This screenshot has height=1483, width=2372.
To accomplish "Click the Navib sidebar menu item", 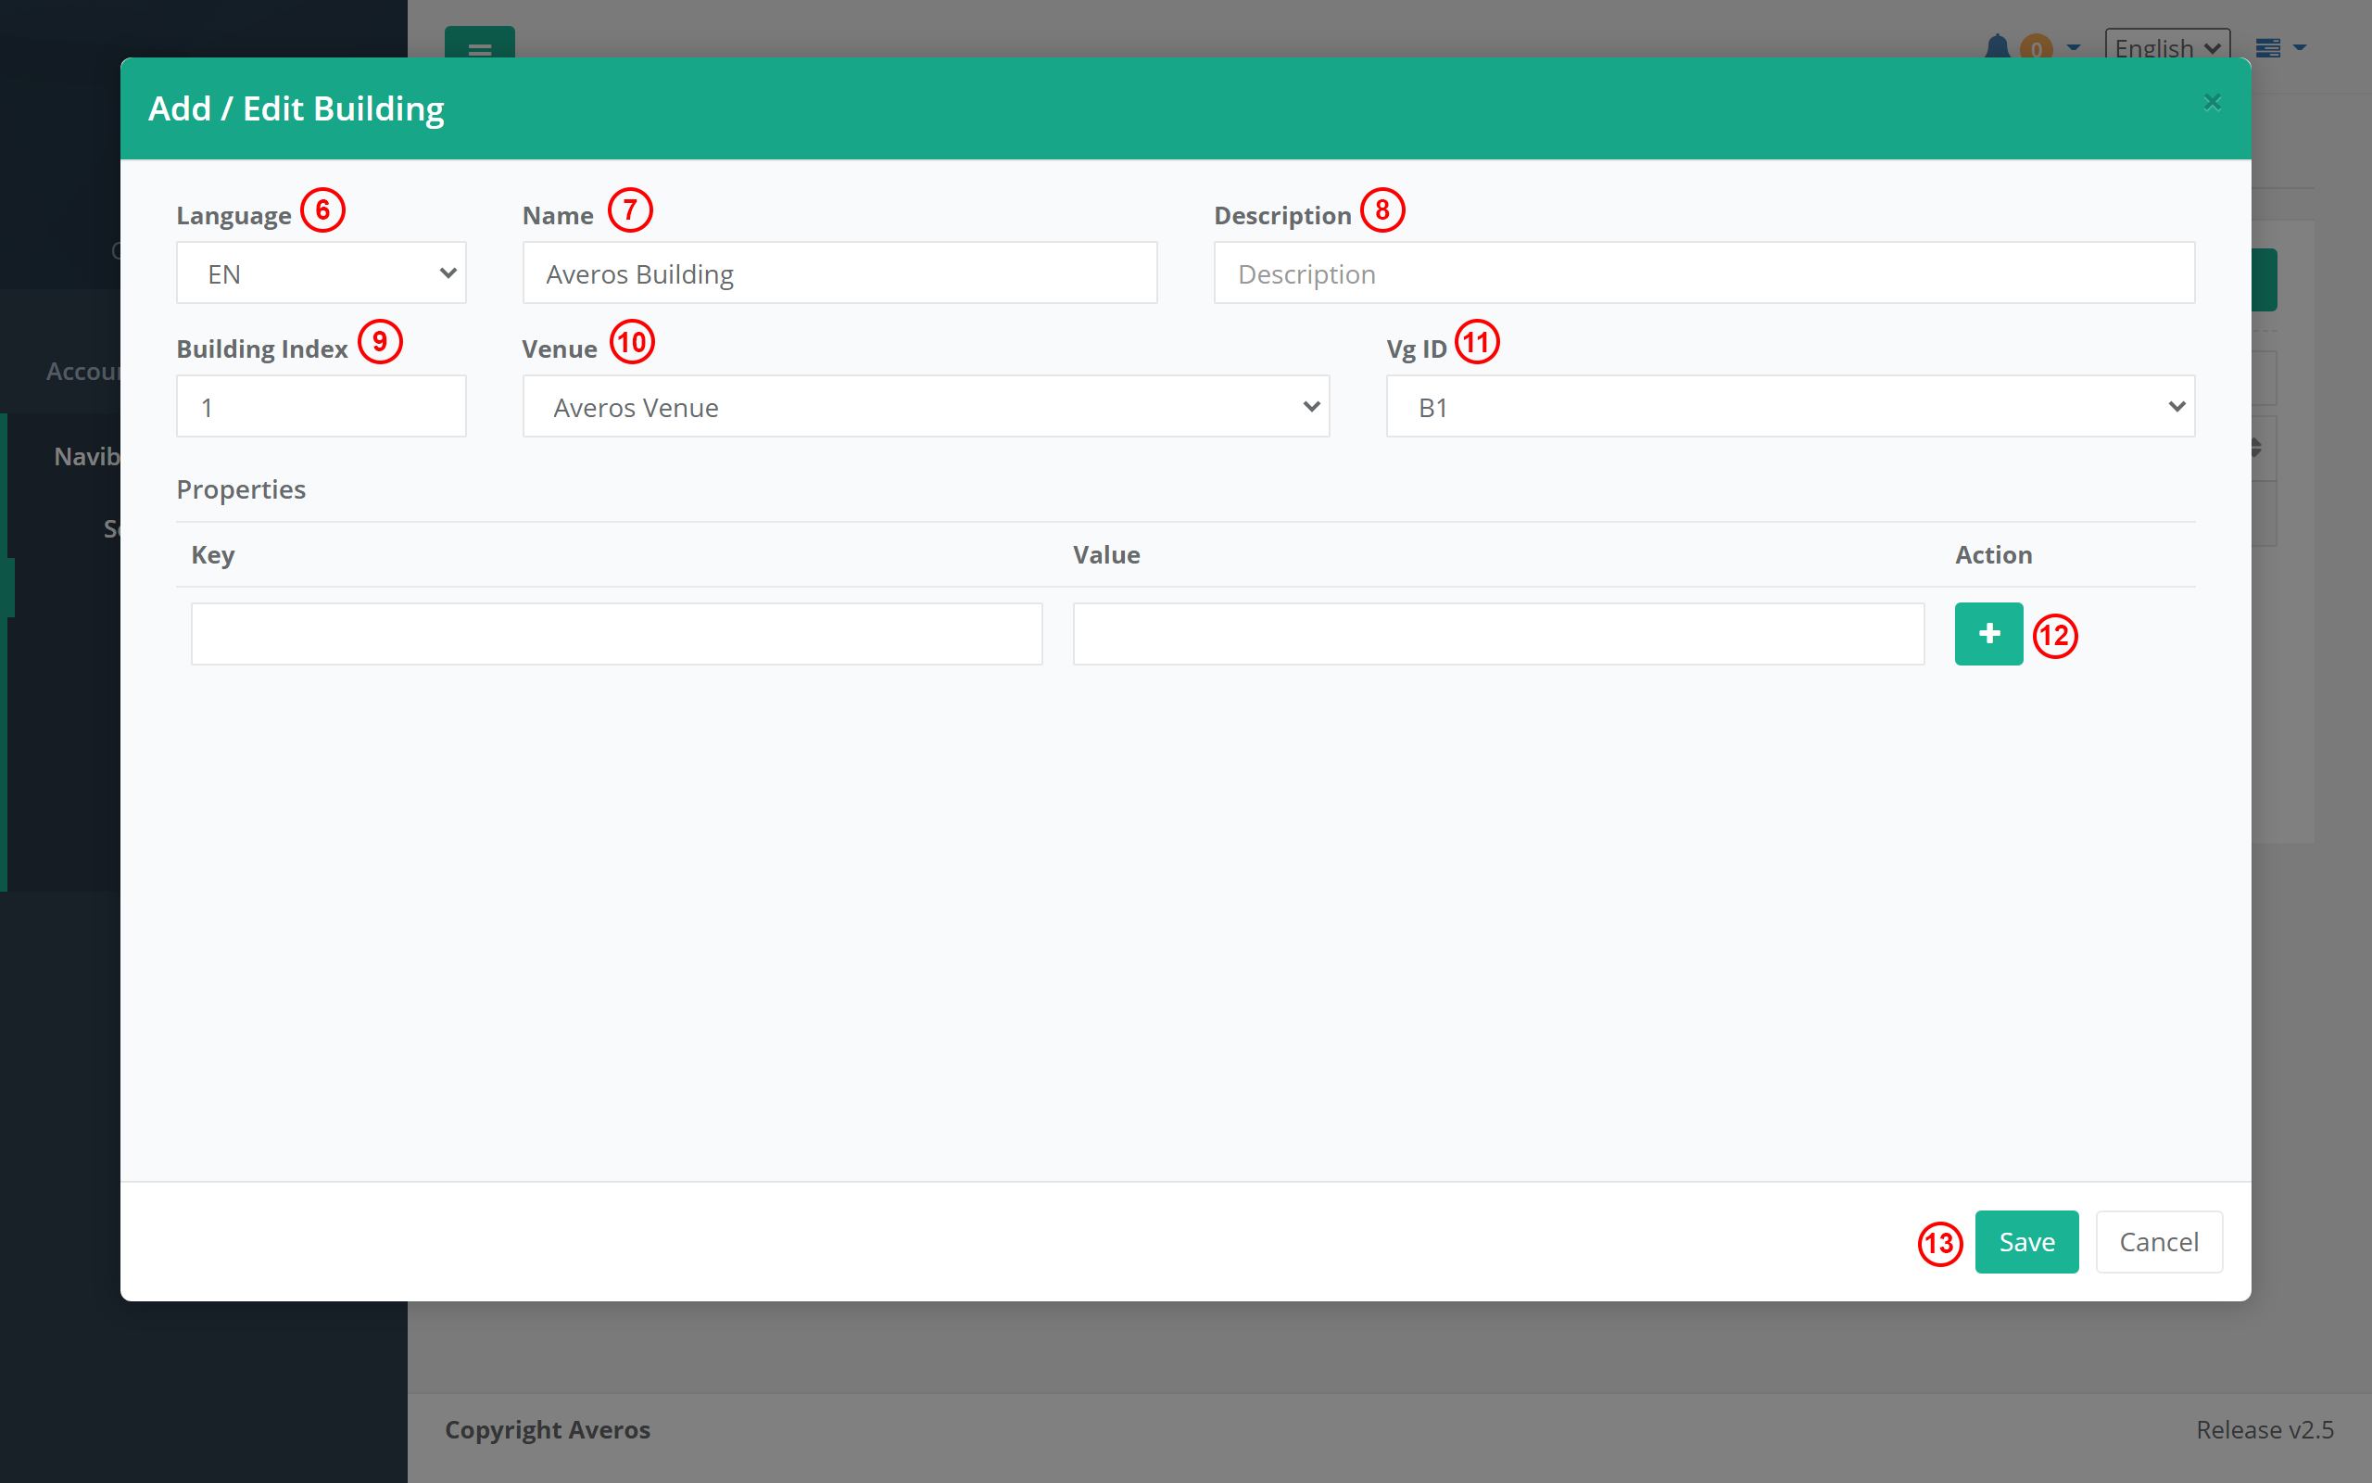I will (x=86, y=456).
